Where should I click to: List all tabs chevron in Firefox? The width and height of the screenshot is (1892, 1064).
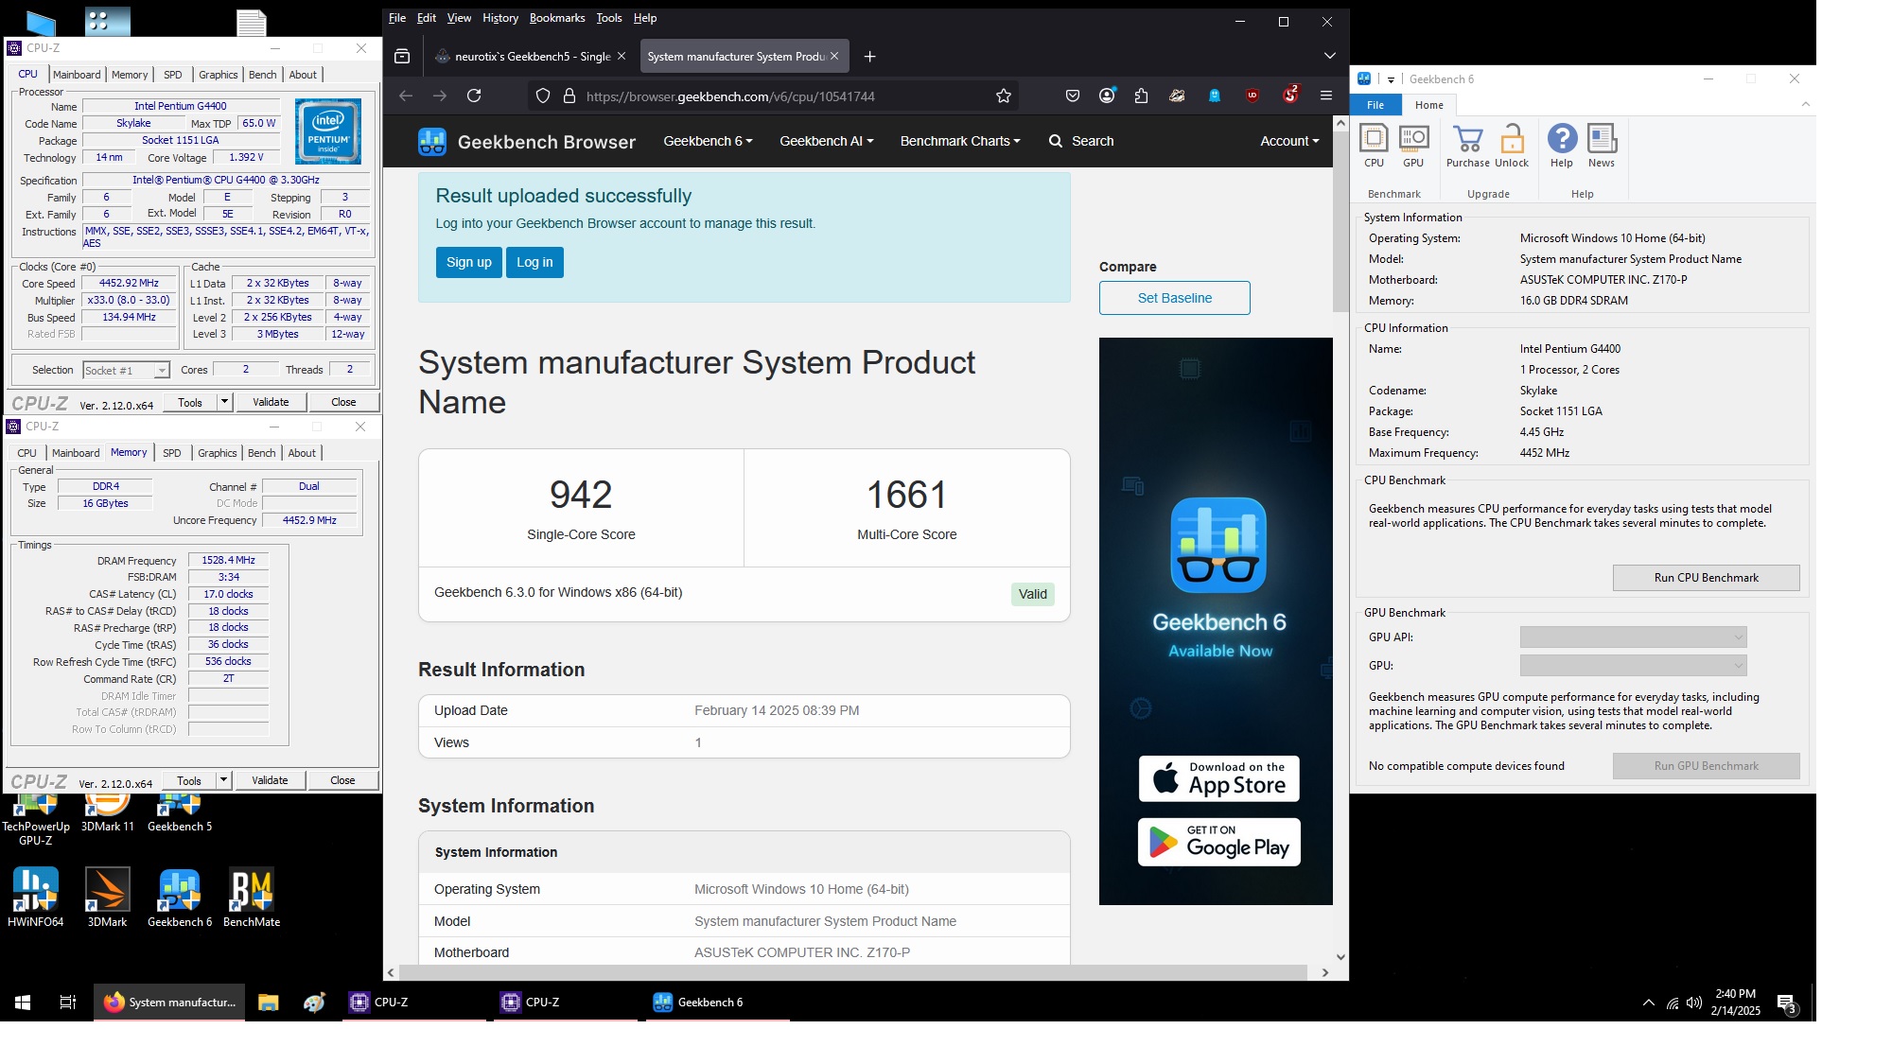pos(1329,57)
